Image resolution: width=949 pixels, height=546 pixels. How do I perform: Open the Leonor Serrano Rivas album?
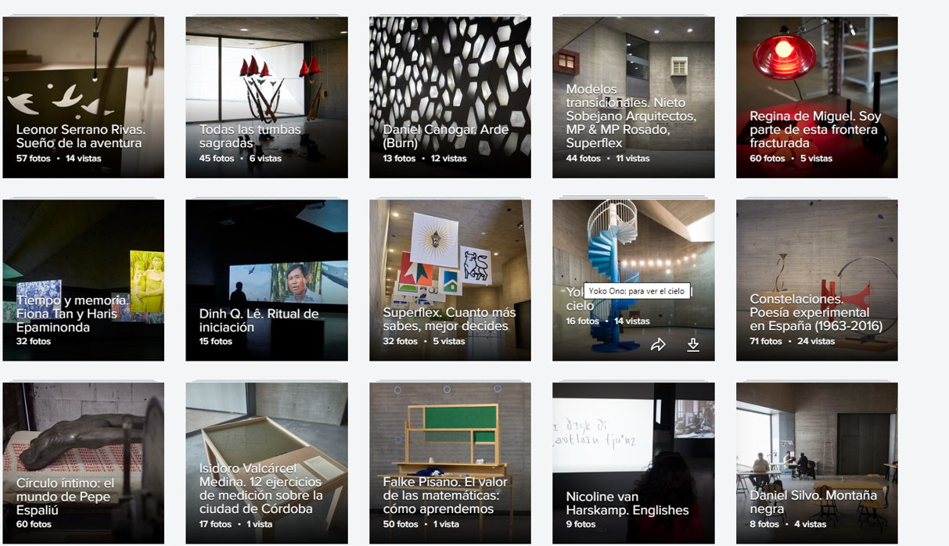click(x=84, y=98)
